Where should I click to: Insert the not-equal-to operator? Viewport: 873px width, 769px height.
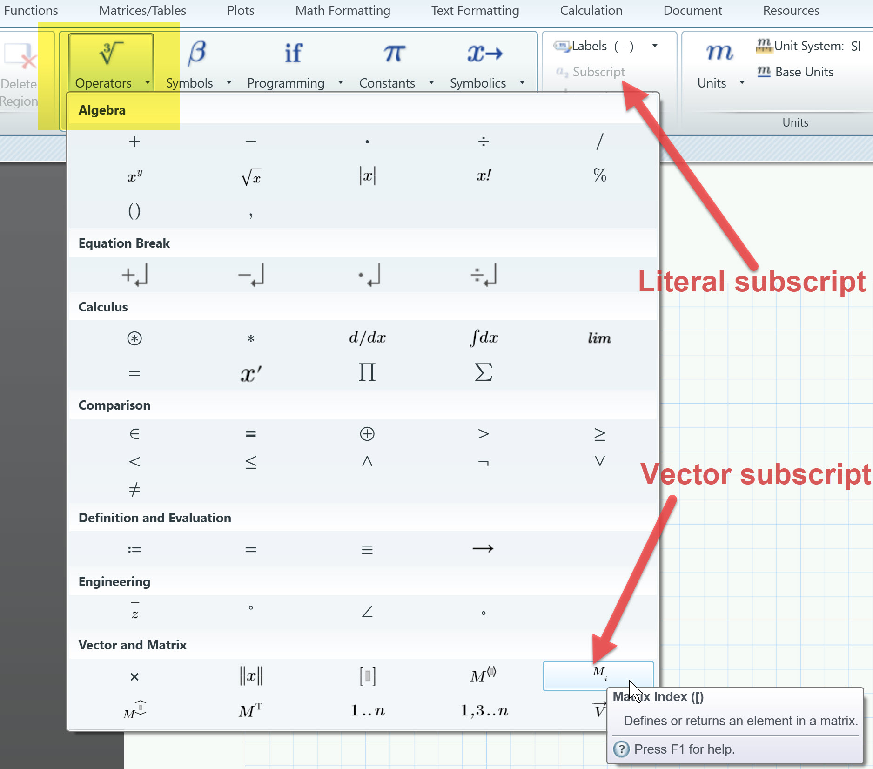[x=134, y=490]
